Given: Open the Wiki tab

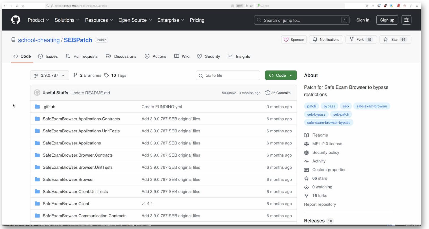Looking at the screenshot, I should pos(182,56).
